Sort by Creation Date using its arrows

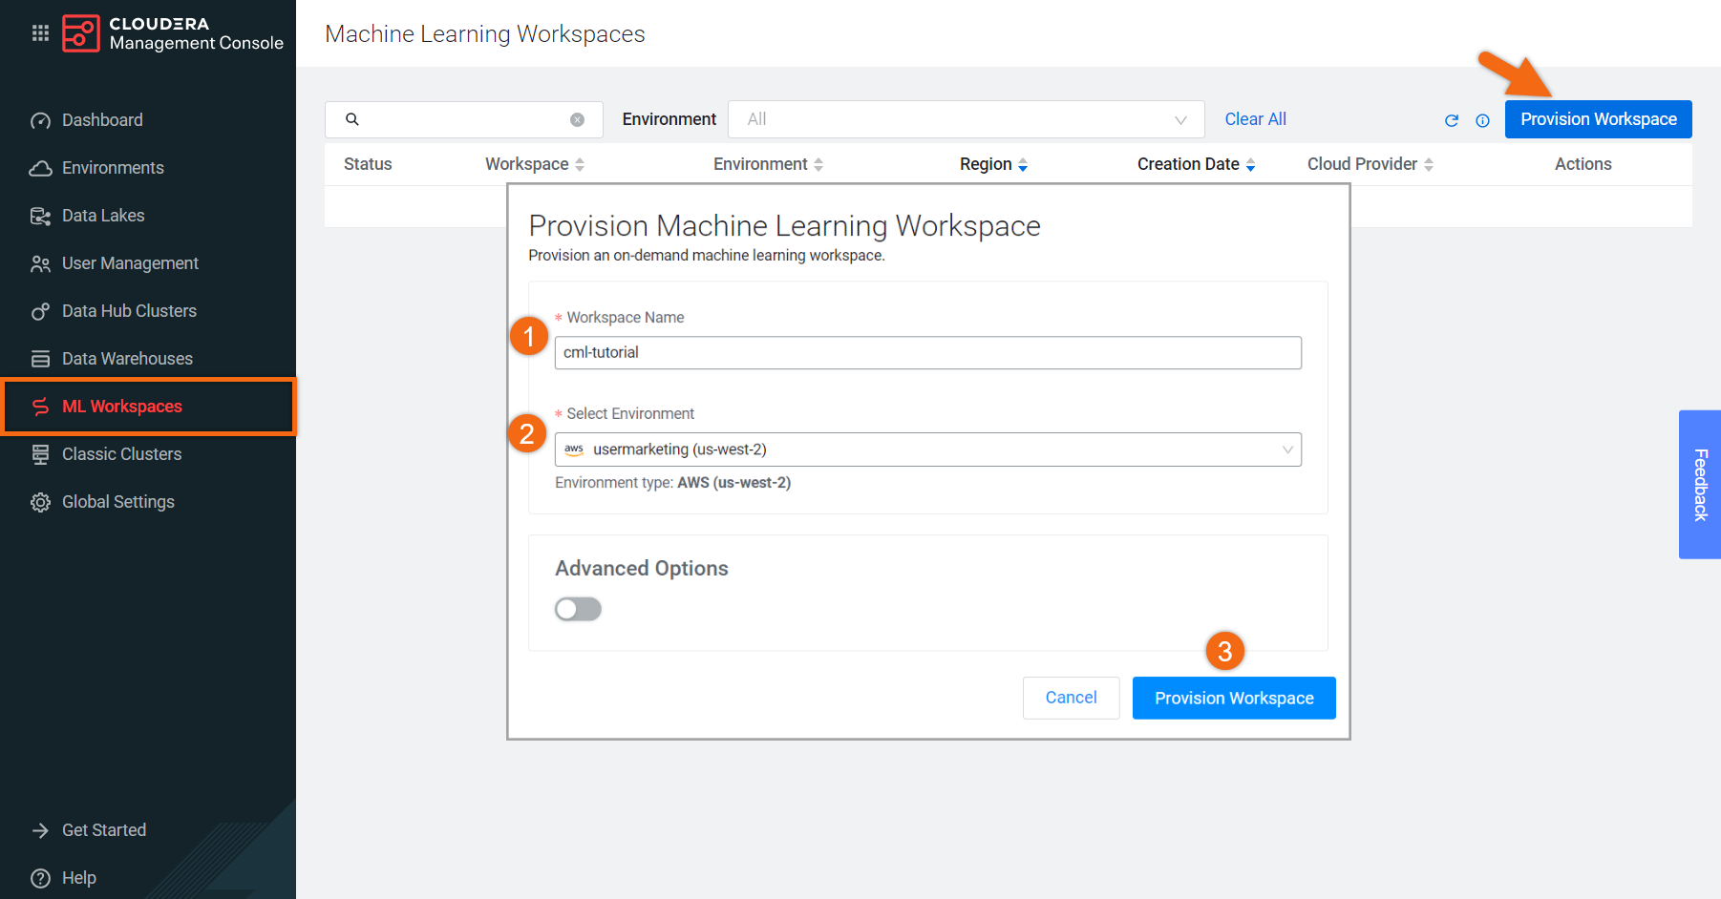[1251, 163]
